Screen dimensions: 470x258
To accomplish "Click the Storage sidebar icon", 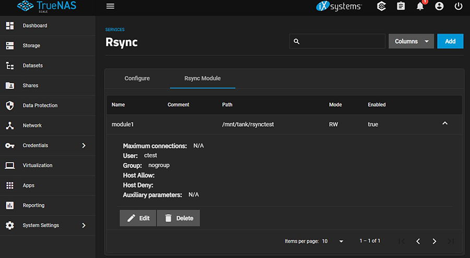I will [10, 45].
